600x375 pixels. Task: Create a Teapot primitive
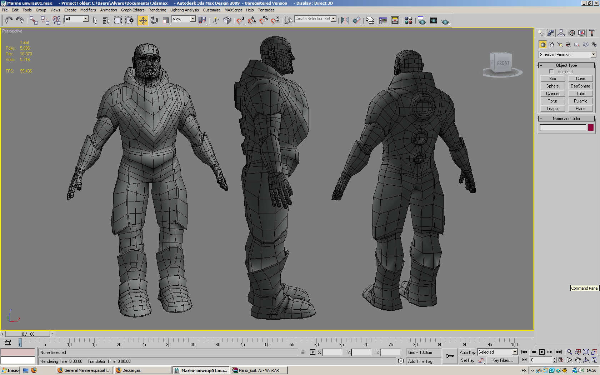[552, 109]
